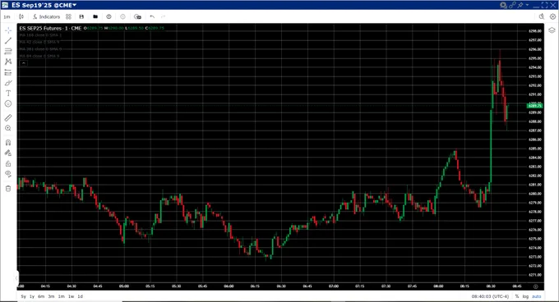
Task: Create an alert with the clock icon
Action: click(109, 16)
